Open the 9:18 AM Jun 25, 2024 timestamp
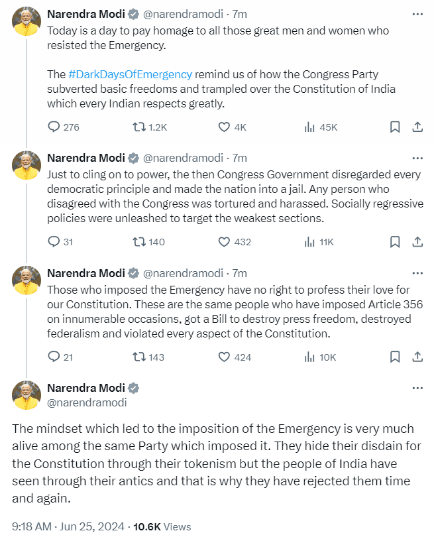The image size is (434, 539). (68, 527)
